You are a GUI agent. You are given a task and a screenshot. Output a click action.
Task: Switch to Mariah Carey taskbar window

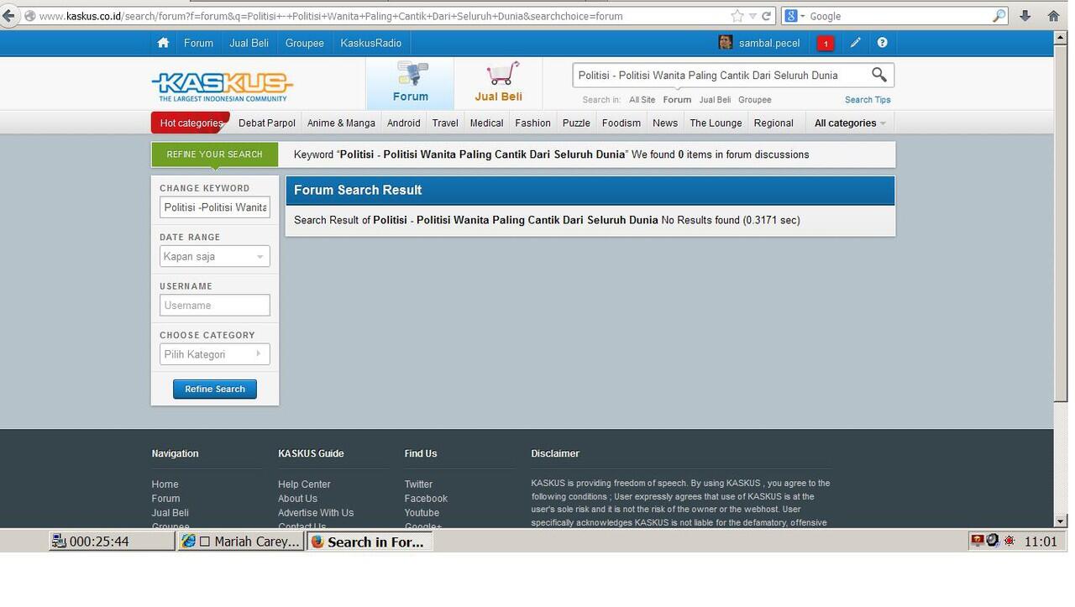(240, 542)
